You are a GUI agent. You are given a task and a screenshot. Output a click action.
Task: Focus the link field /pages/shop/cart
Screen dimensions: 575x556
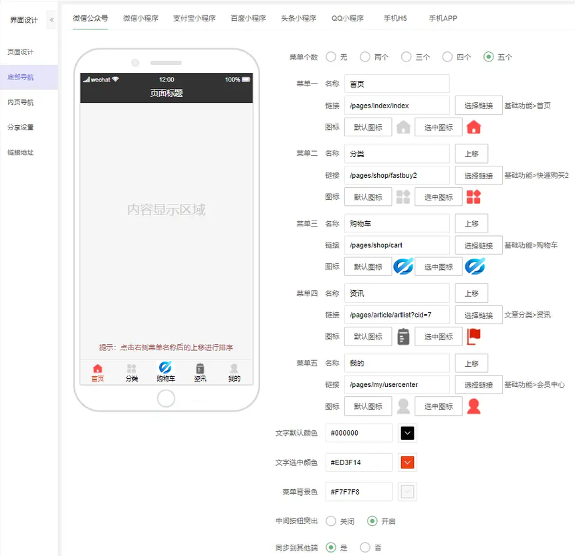(x=397, y=245)
